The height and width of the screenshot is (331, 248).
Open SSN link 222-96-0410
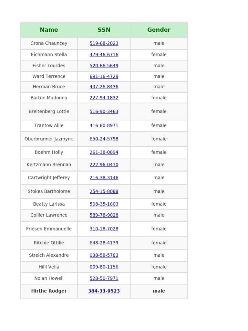pyautogui.click(x=104, y=165)
